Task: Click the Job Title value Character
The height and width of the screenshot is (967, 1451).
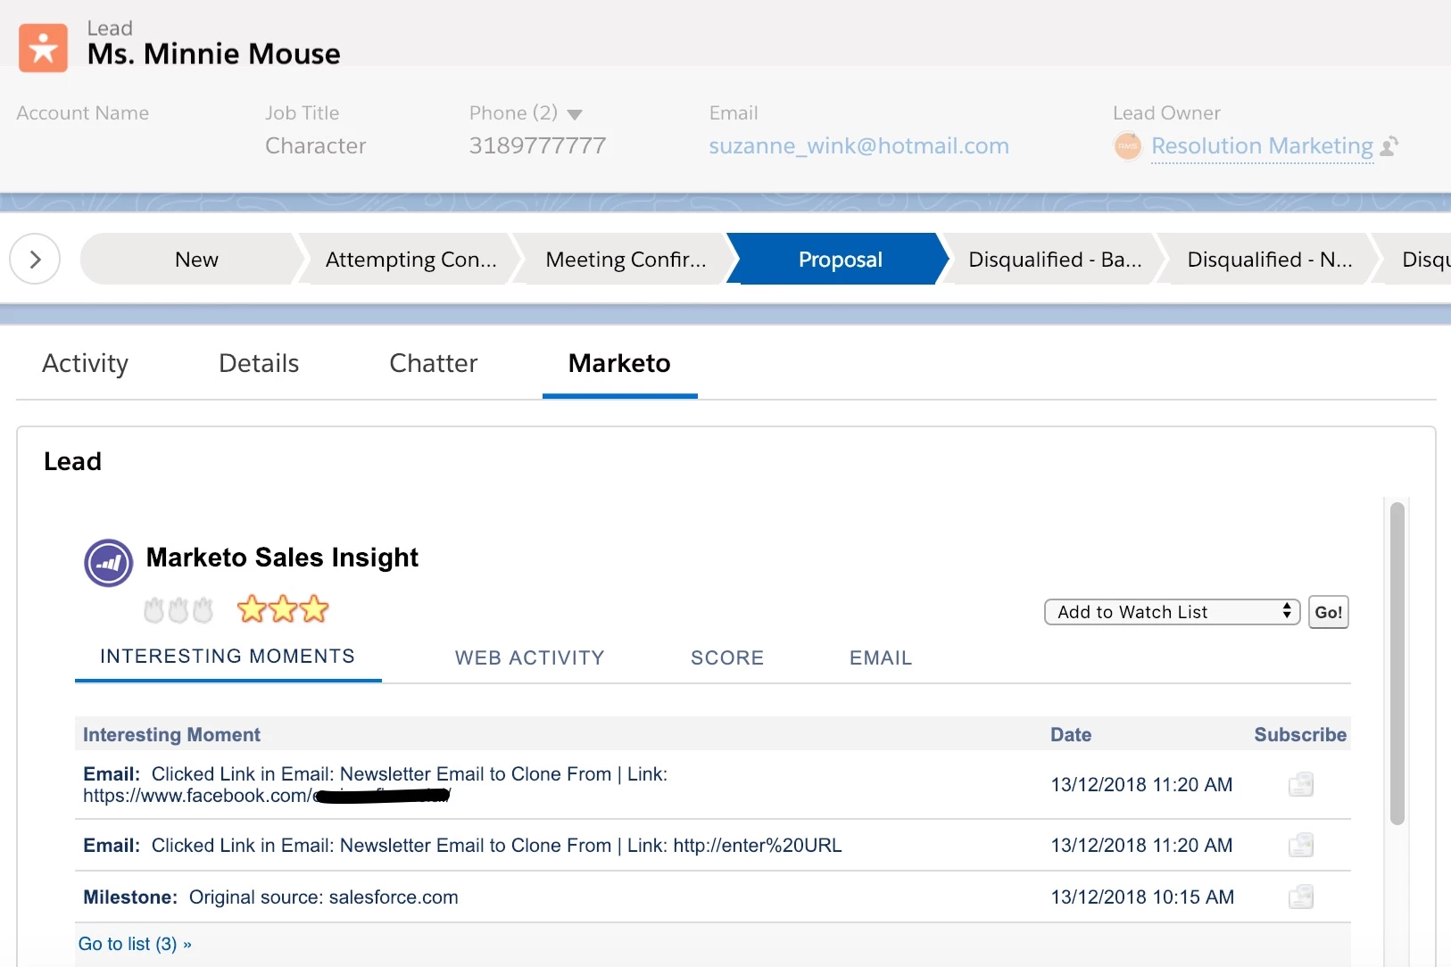Action: click(x=316, y=145)
